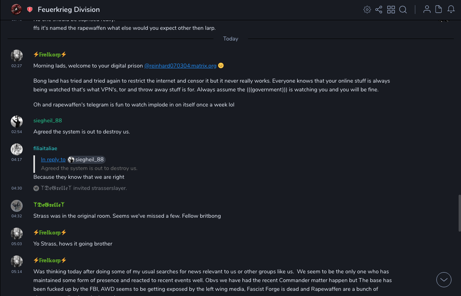Open the sender avatar beside the 04:17 message
The width and height of the screenshot is (461, 296).
coord(17,149)
